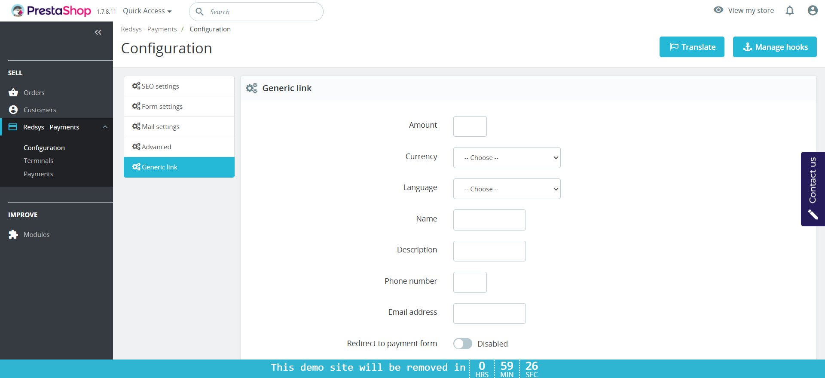Open the Contact us side tab

pyautogui.click(x=813, y=189)
